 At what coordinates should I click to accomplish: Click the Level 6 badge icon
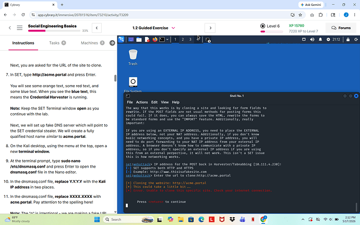pos(262,26)
